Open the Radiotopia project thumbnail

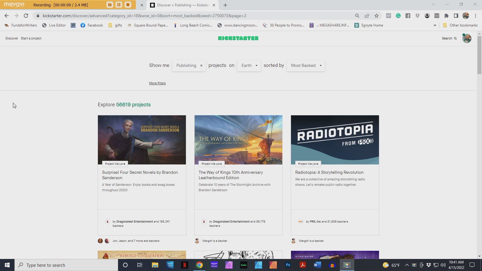point(335,140)
